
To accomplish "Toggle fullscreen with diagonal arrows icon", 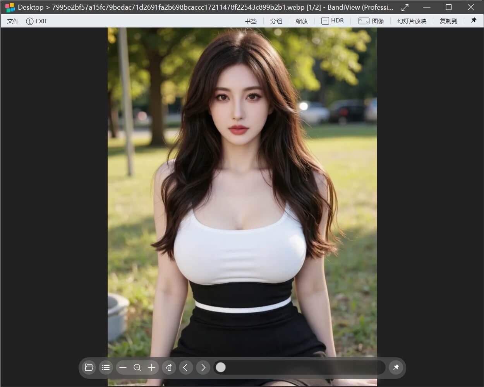I will [x=405, y=7].
